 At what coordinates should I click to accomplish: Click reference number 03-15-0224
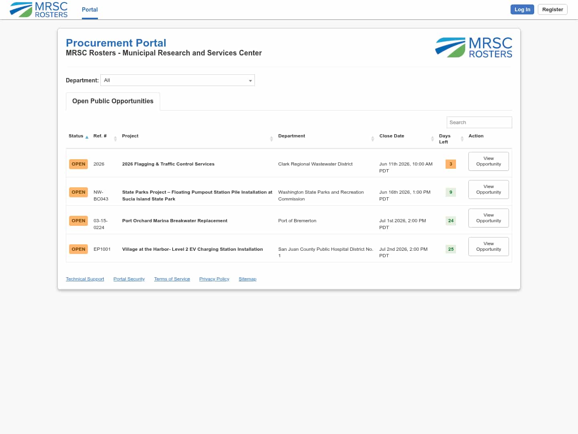coord(100,224)
